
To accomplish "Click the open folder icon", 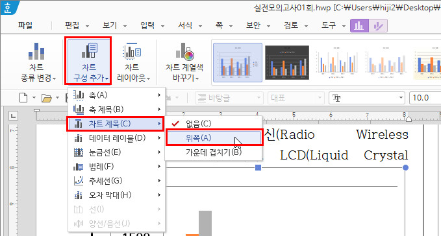I will 47,98.
